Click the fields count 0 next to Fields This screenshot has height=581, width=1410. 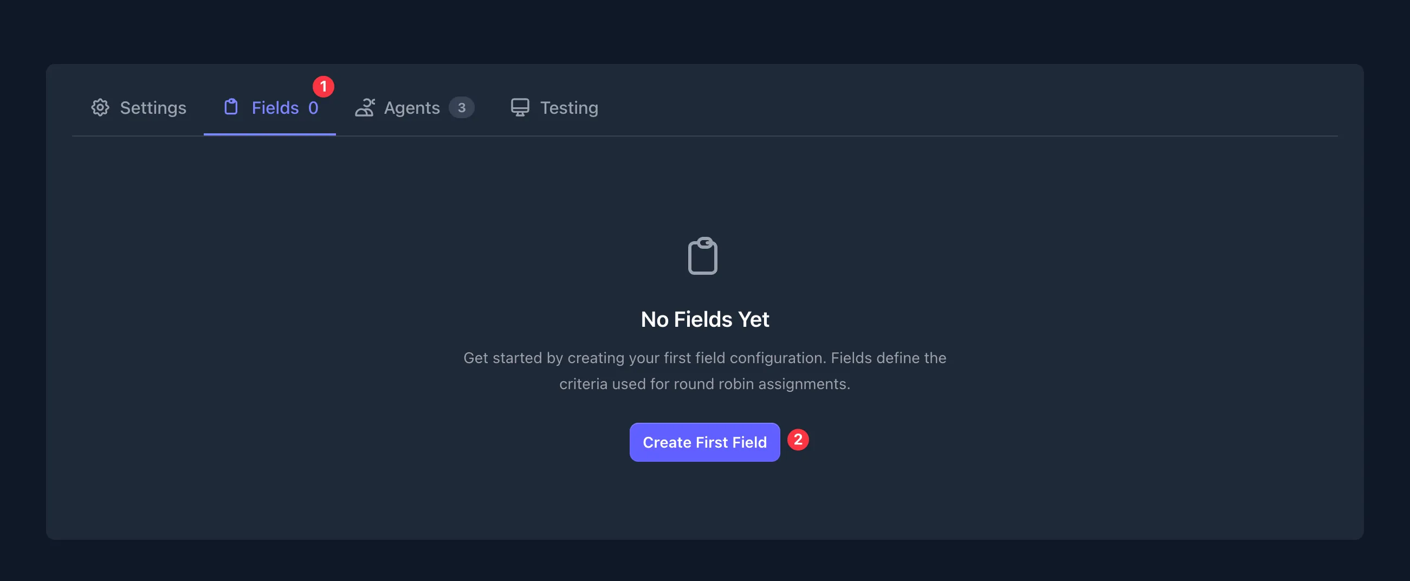313,107
